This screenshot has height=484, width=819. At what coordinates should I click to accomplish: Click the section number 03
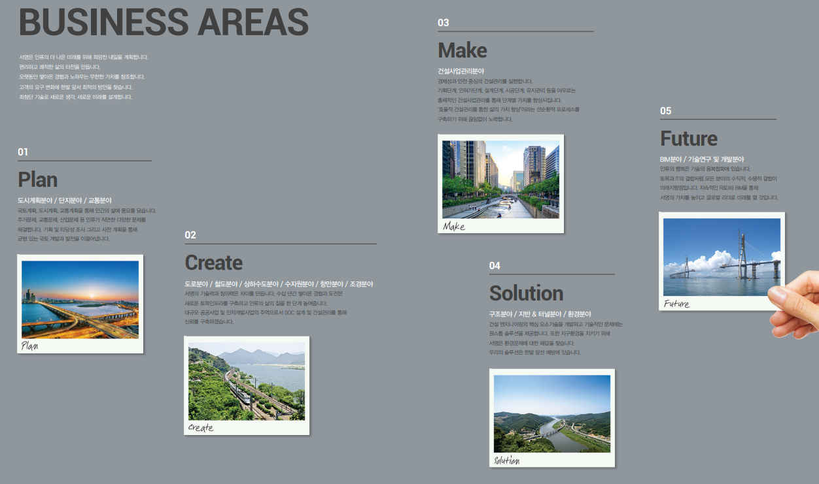pos(444,23)
